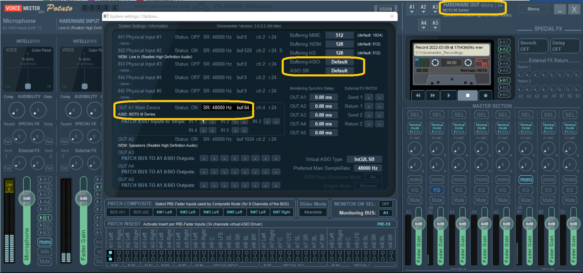The height and width of the screenshot is (273, 583).
Task: Toggle B1 bus routing on Microphone strip
Action: 45,218
